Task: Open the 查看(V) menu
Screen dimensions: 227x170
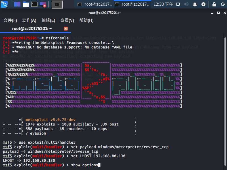Action: tap(67, 20)
